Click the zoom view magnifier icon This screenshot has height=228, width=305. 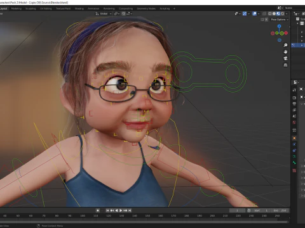coord(285,45)
